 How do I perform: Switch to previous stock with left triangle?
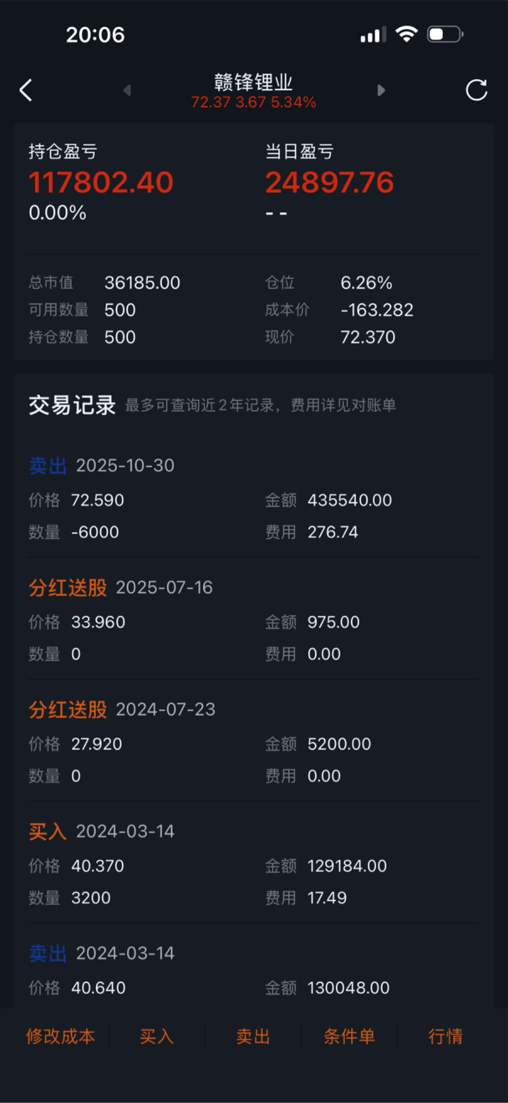point(127,90)
